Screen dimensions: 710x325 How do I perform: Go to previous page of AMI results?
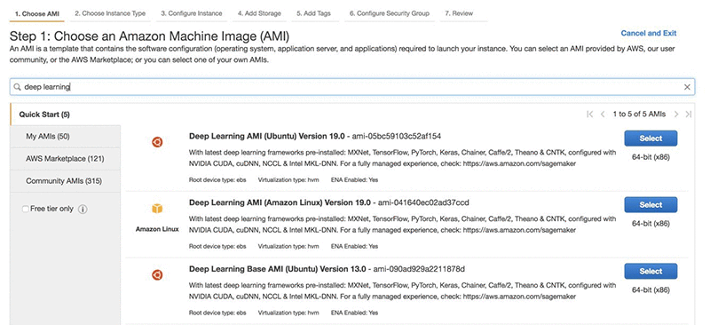(x=603, y=115)
